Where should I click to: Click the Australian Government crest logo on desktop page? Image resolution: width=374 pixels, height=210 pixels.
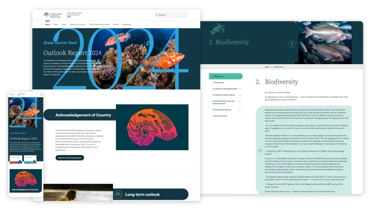click(x=53, y=15)
